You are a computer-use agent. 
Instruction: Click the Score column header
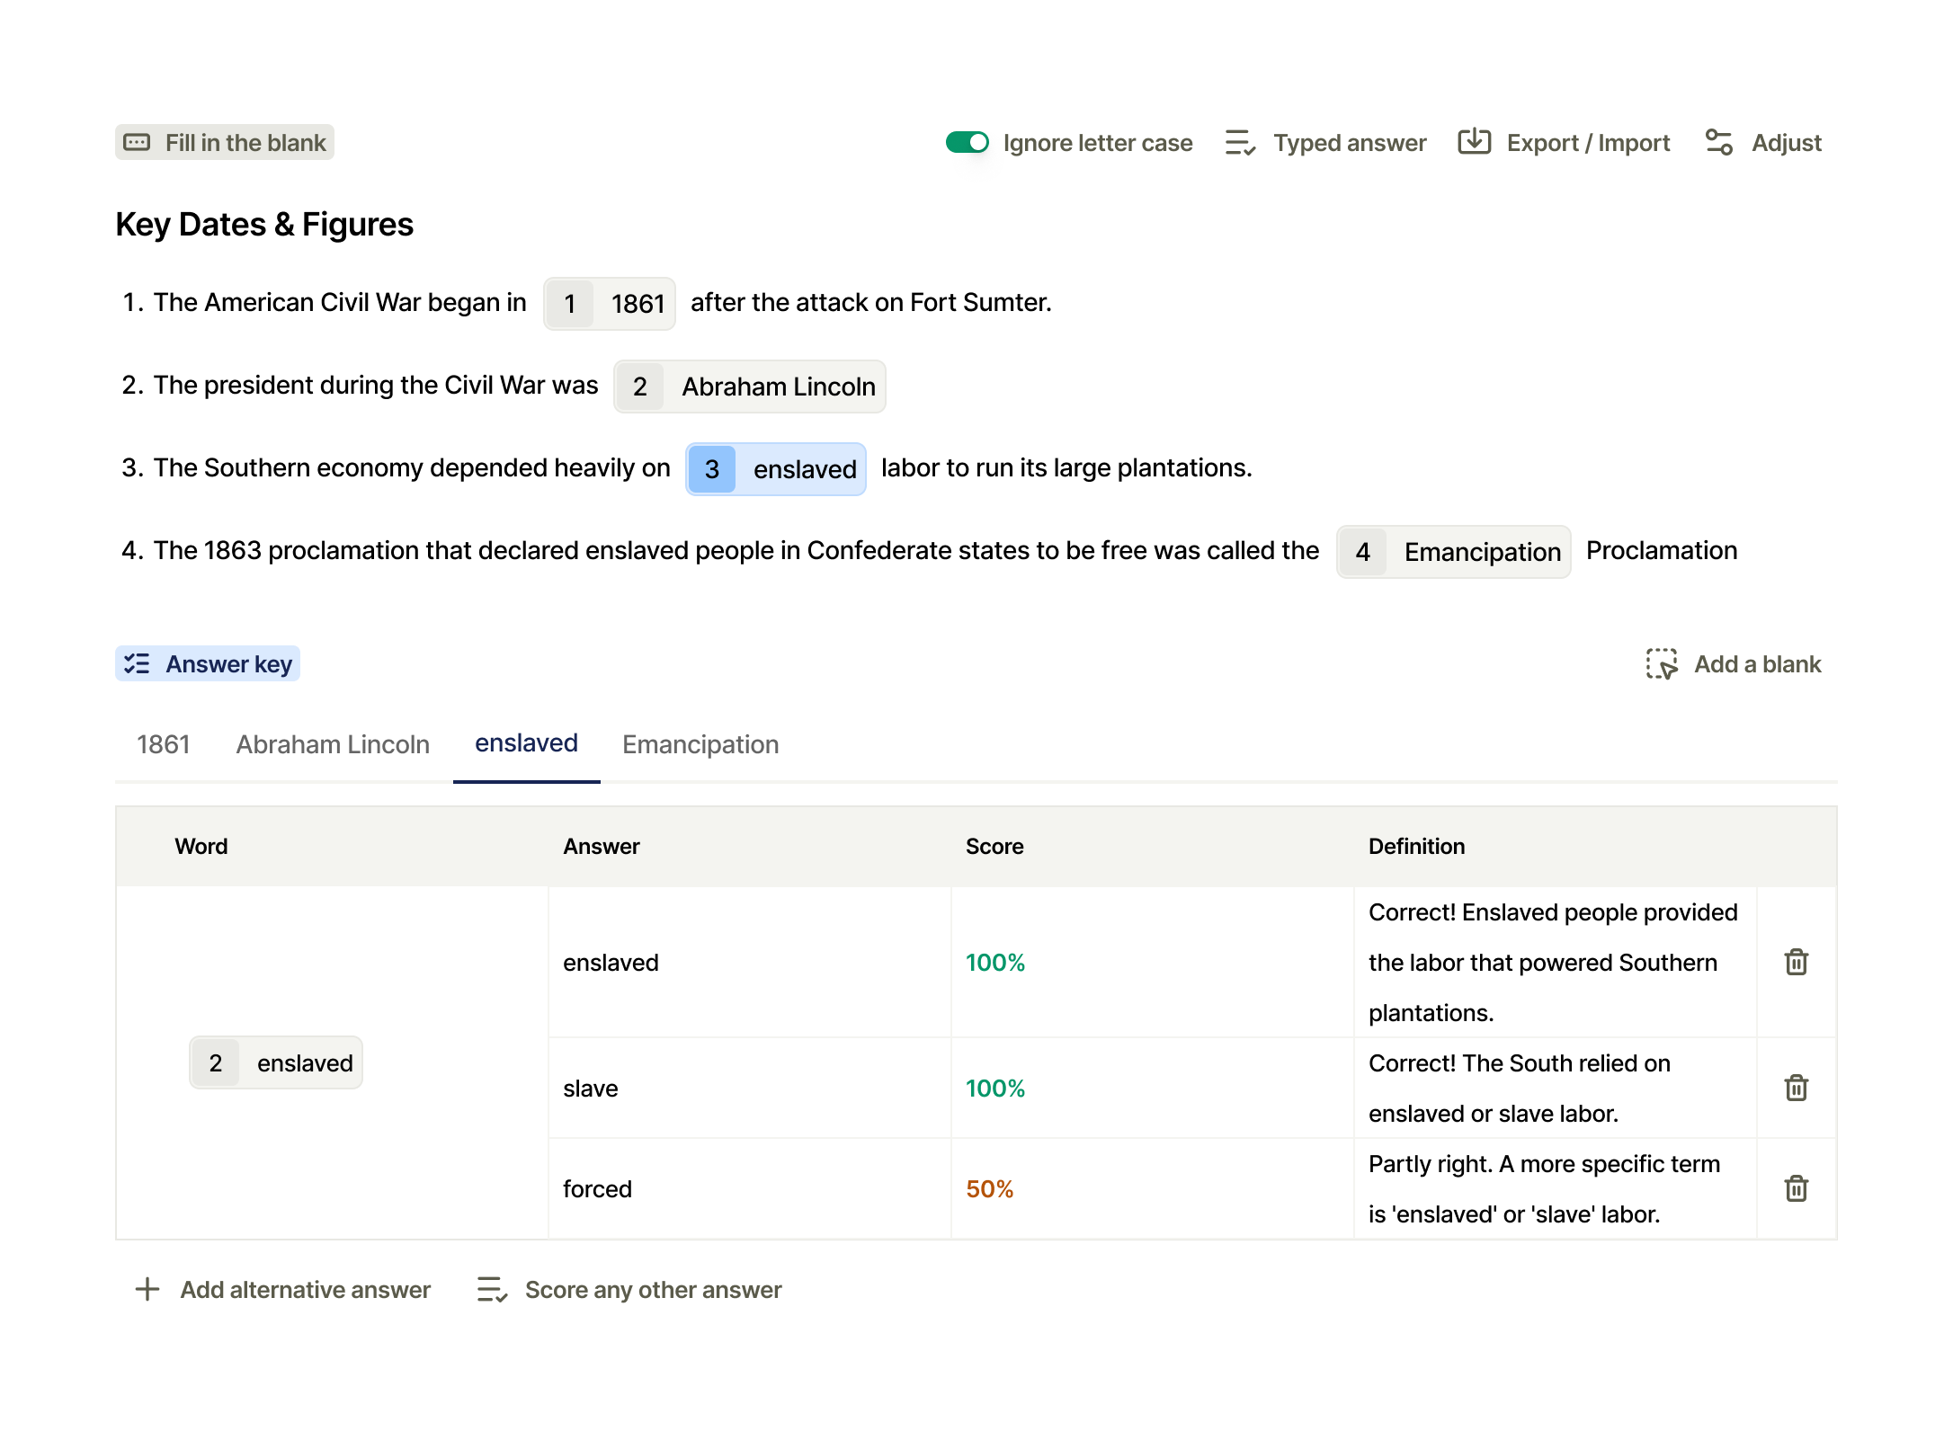994,846
